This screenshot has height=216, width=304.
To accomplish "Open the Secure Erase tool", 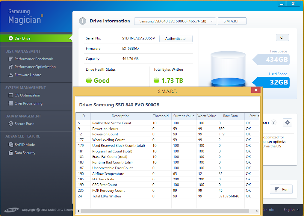I will (24, 124).
